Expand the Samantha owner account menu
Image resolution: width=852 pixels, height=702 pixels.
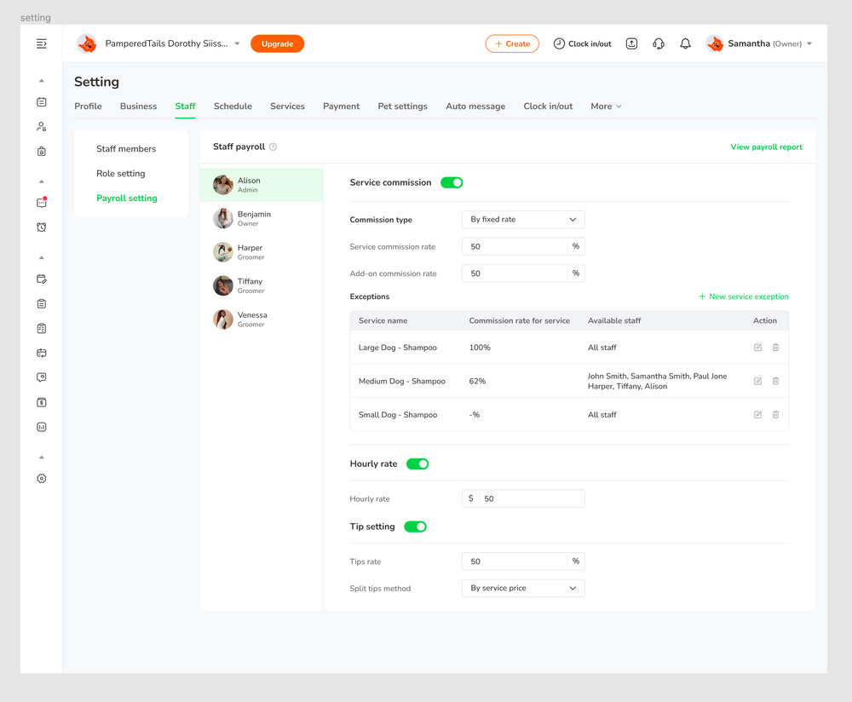(x=758, y=43)
